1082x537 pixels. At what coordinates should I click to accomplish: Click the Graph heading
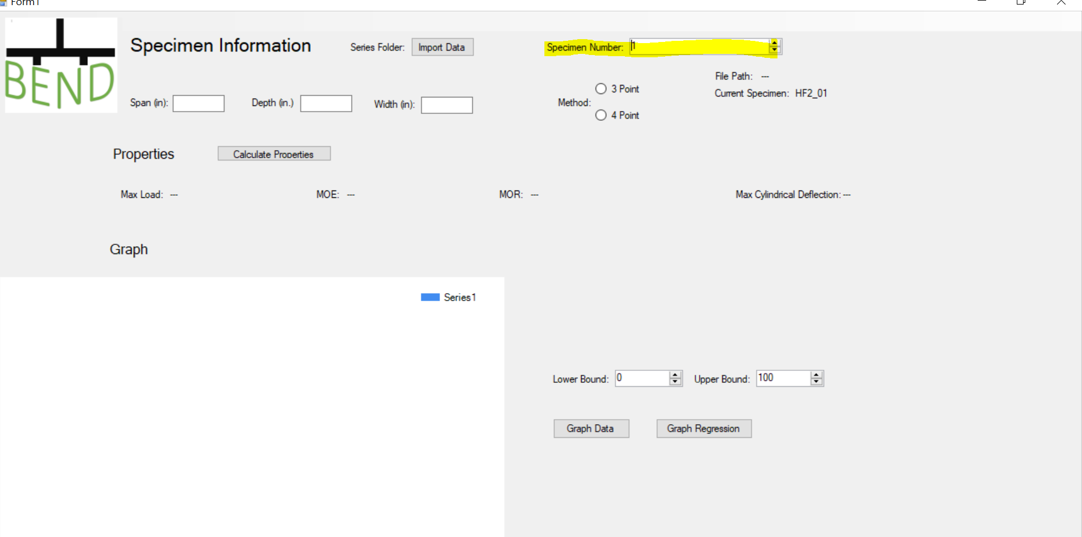pos(129,250)
